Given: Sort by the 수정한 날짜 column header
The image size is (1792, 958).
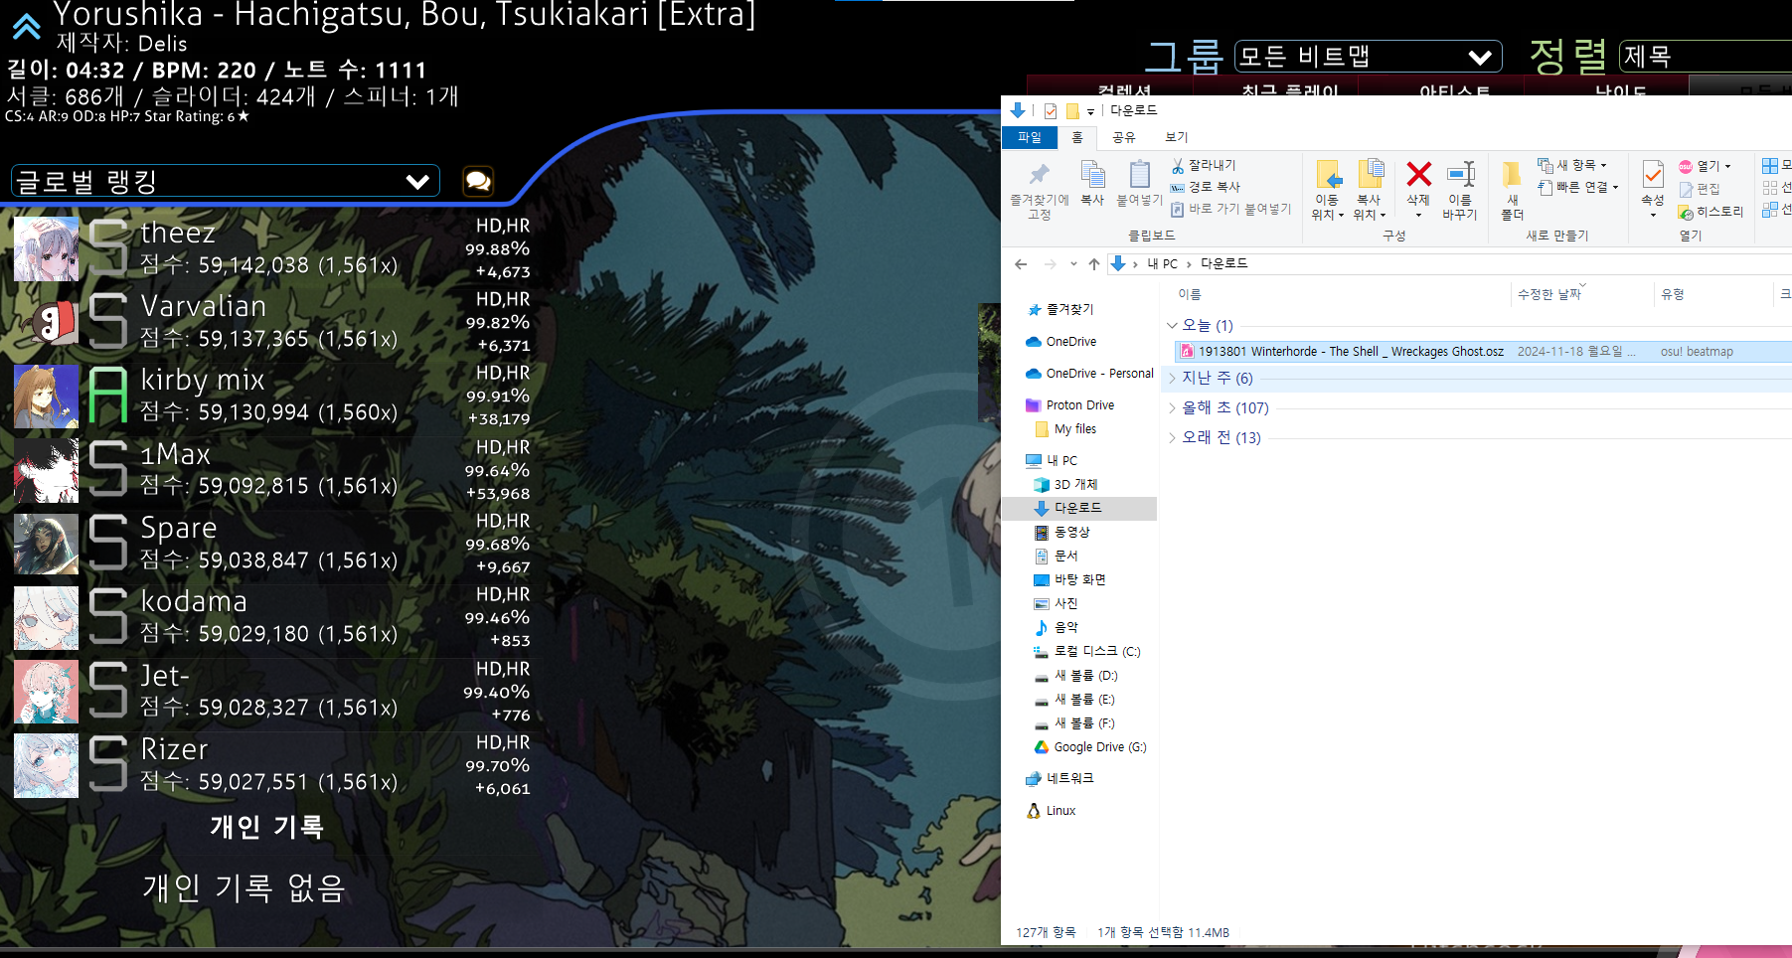Looking at the screenshot, I should click(x=1580, y=294).
